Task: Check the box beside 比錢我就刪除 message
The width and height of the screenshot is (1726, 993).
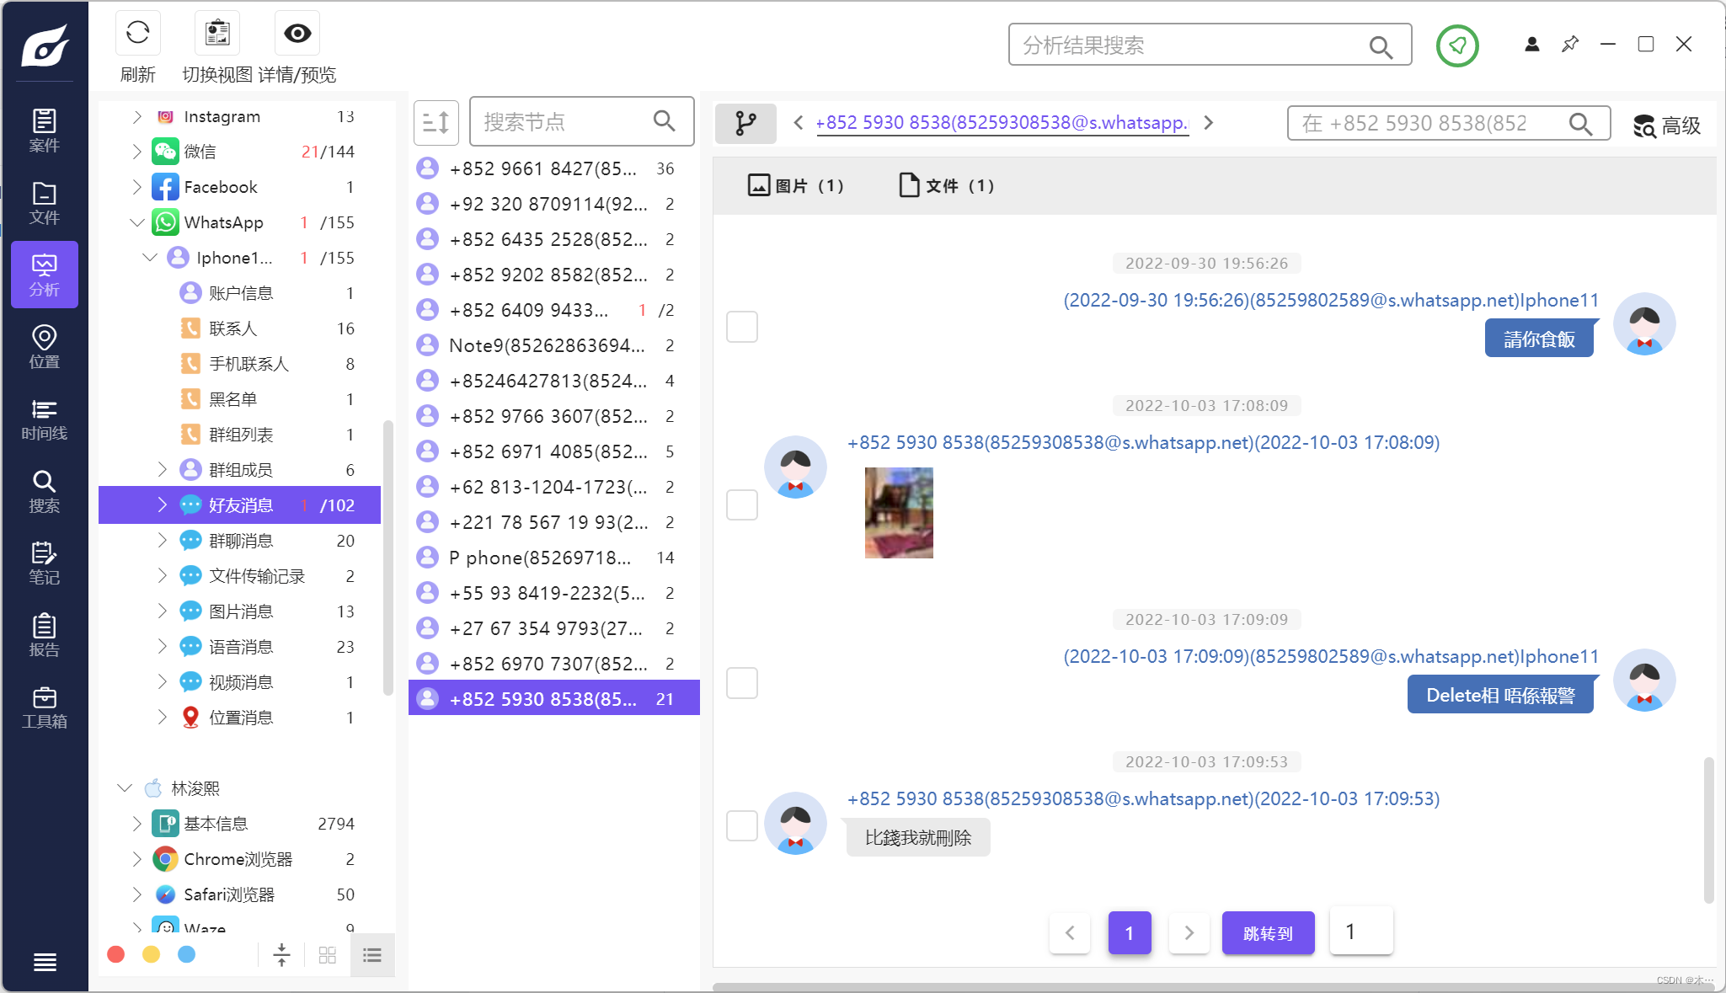Action: 742,825
